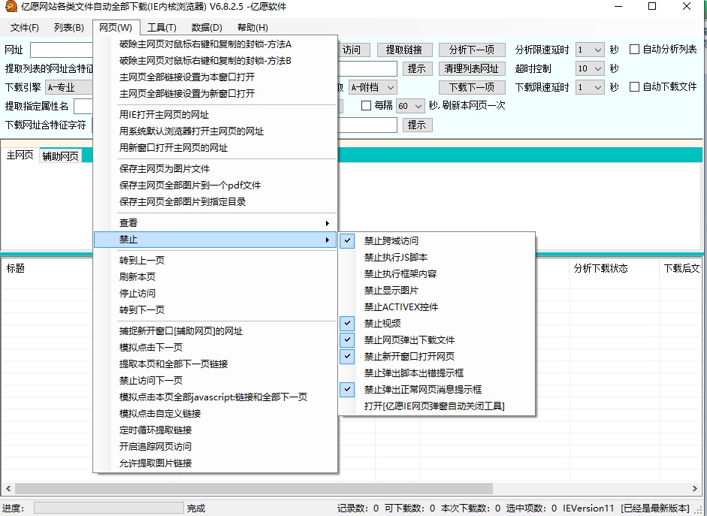Select 用IE打开主网页的网址

(216, 114)
